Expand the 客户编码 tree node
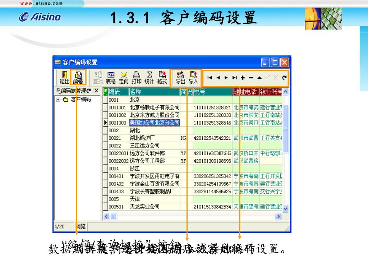 (58, 100)
